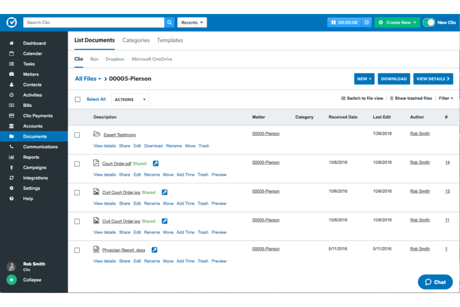Click the green Collapse arrow icon
Screen dimensions: 460x307
11,280
